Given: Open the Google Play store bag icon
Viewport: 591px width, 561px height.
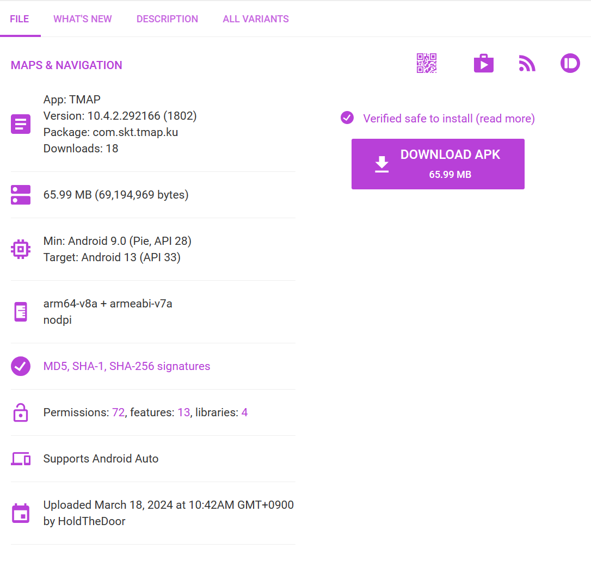Looking at the screenshot, I should click(x=484, y=63).
